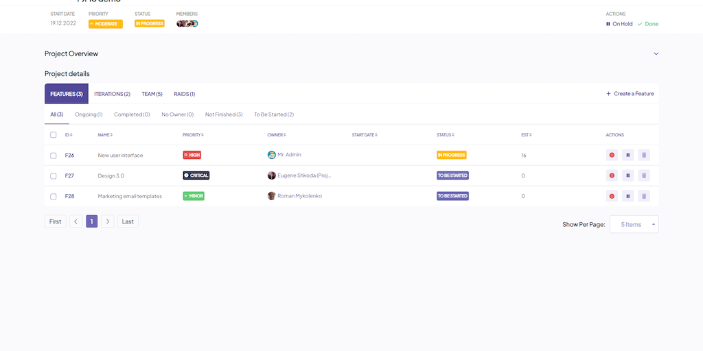This screenshot has height=351, width=703.
Task: Click the feature name New user interface
Action: (x=120, y=156)
